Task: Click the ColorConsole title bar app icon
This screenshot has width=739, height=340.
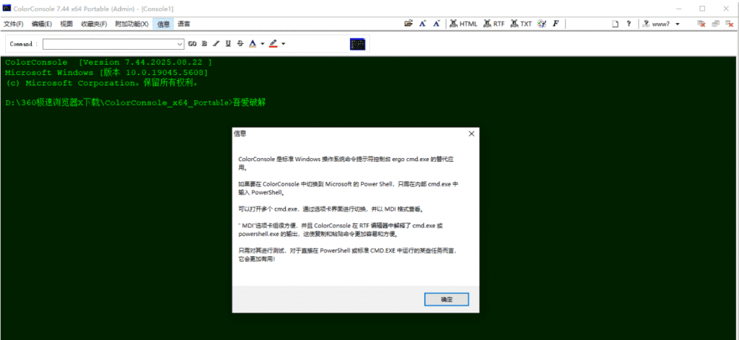Action: point(6,8)
